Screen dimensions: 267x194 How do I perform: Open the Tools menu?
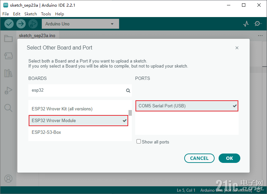[x=46, y=14]
